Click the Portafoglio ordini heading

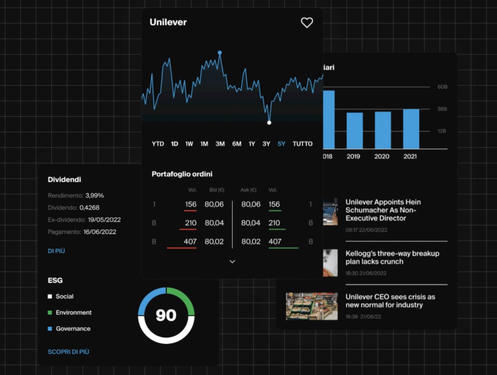click(x=182, y=174)
